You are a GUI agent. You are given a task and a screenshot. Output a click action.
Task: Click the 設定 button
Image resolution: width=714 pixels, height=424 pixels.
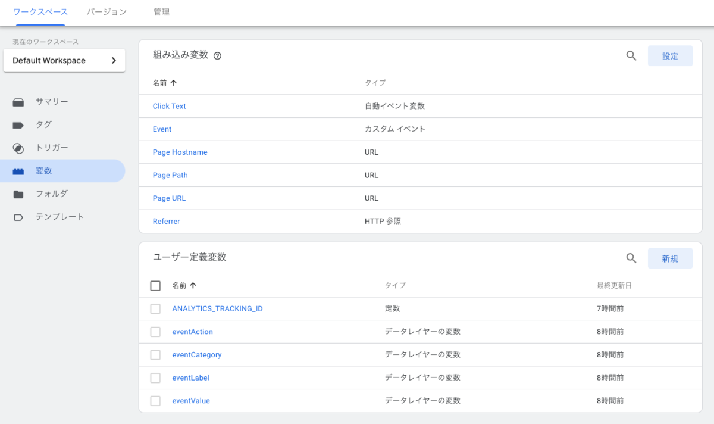(x=670, y=55)
